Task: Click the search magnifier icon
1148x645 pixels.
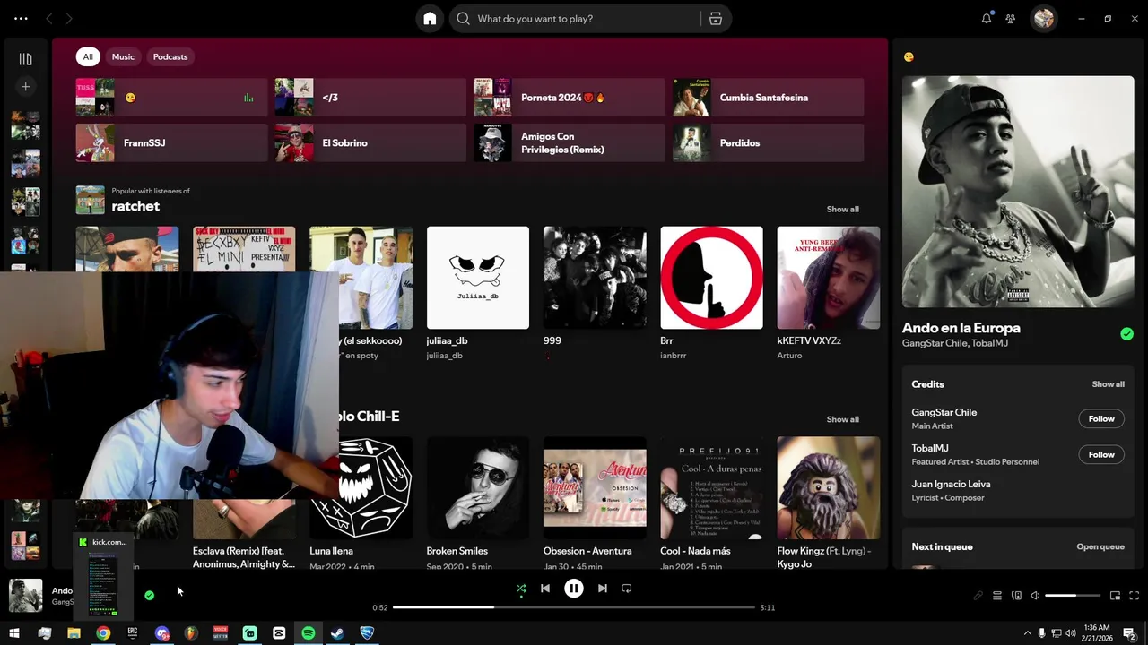Action: (x=463, y=19)
